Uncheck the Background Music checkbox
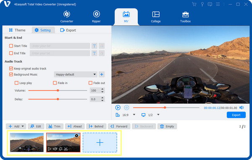 (x=11, y=75)
